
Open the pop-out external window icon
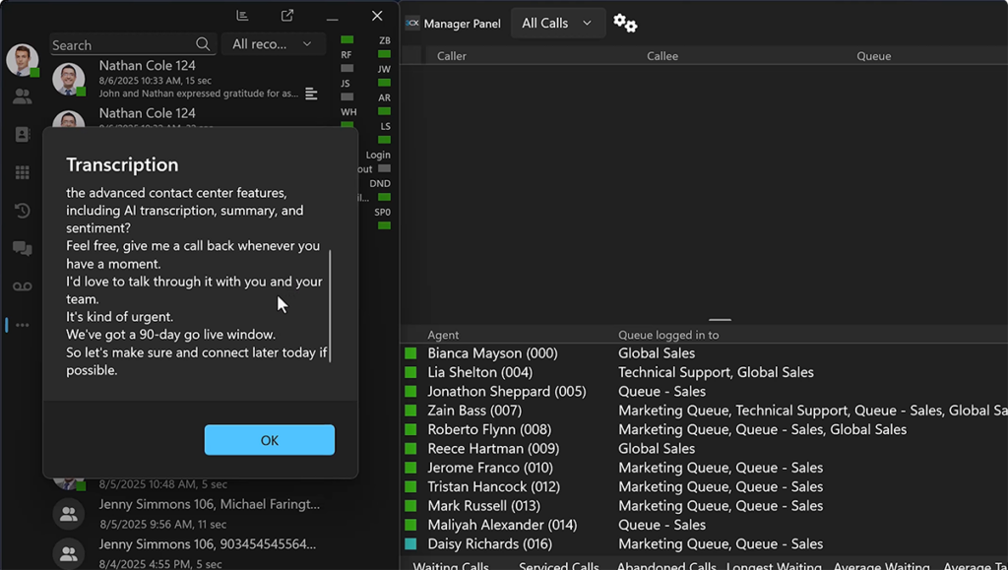(x=287, y=16)
